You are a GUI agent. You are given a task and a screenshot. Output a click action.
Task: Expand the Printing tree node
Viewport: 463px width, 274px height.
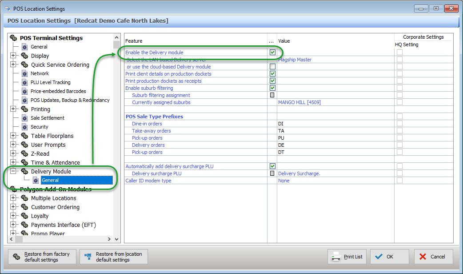click(14, 109)
